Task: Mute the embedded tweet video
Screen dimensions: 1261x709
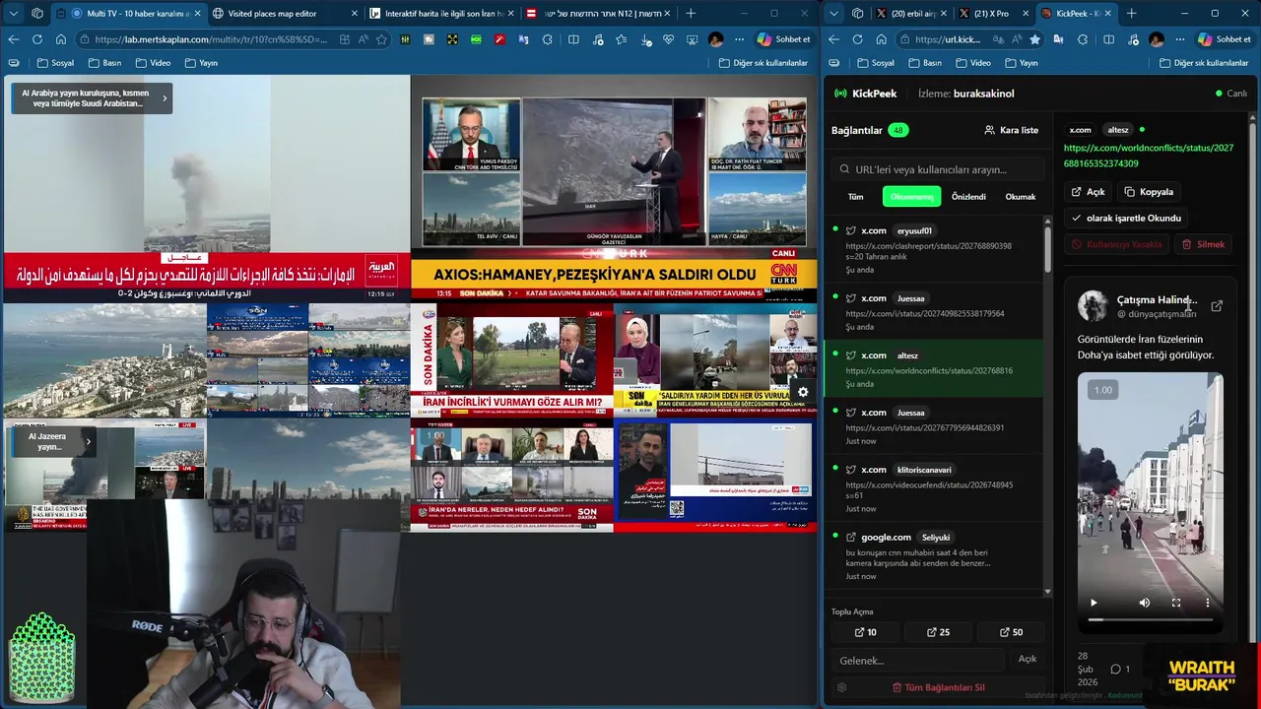Action: (1145, 603)
